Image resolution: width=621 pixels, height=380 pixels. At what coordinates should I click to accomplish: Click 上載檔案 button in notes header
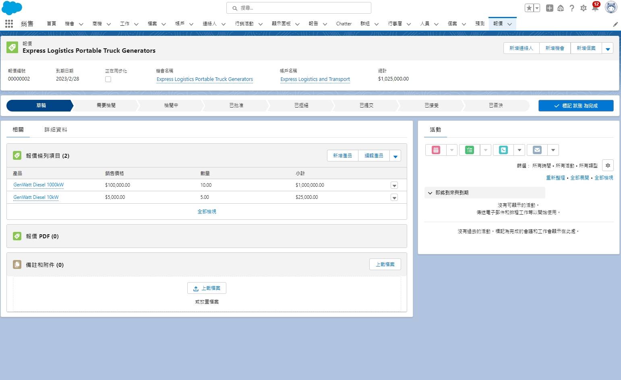click(x=385, y=264)
